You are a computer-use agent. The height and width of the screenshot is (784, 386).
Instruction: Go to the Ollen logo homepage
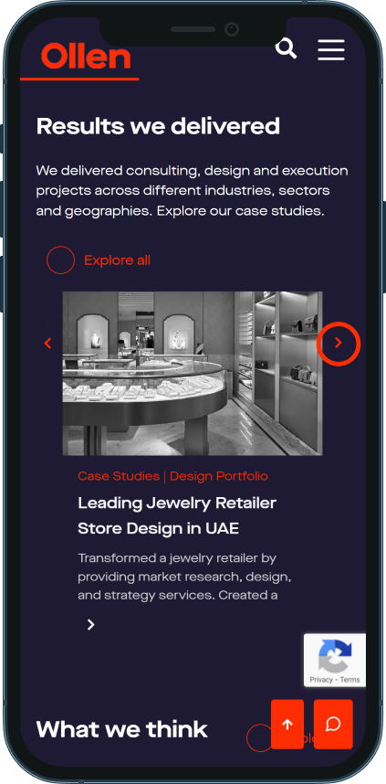click(x=86, y=56)
